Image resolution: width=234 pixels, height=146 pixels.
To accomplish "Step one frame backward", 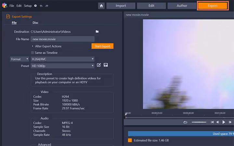I will point(217,122).
